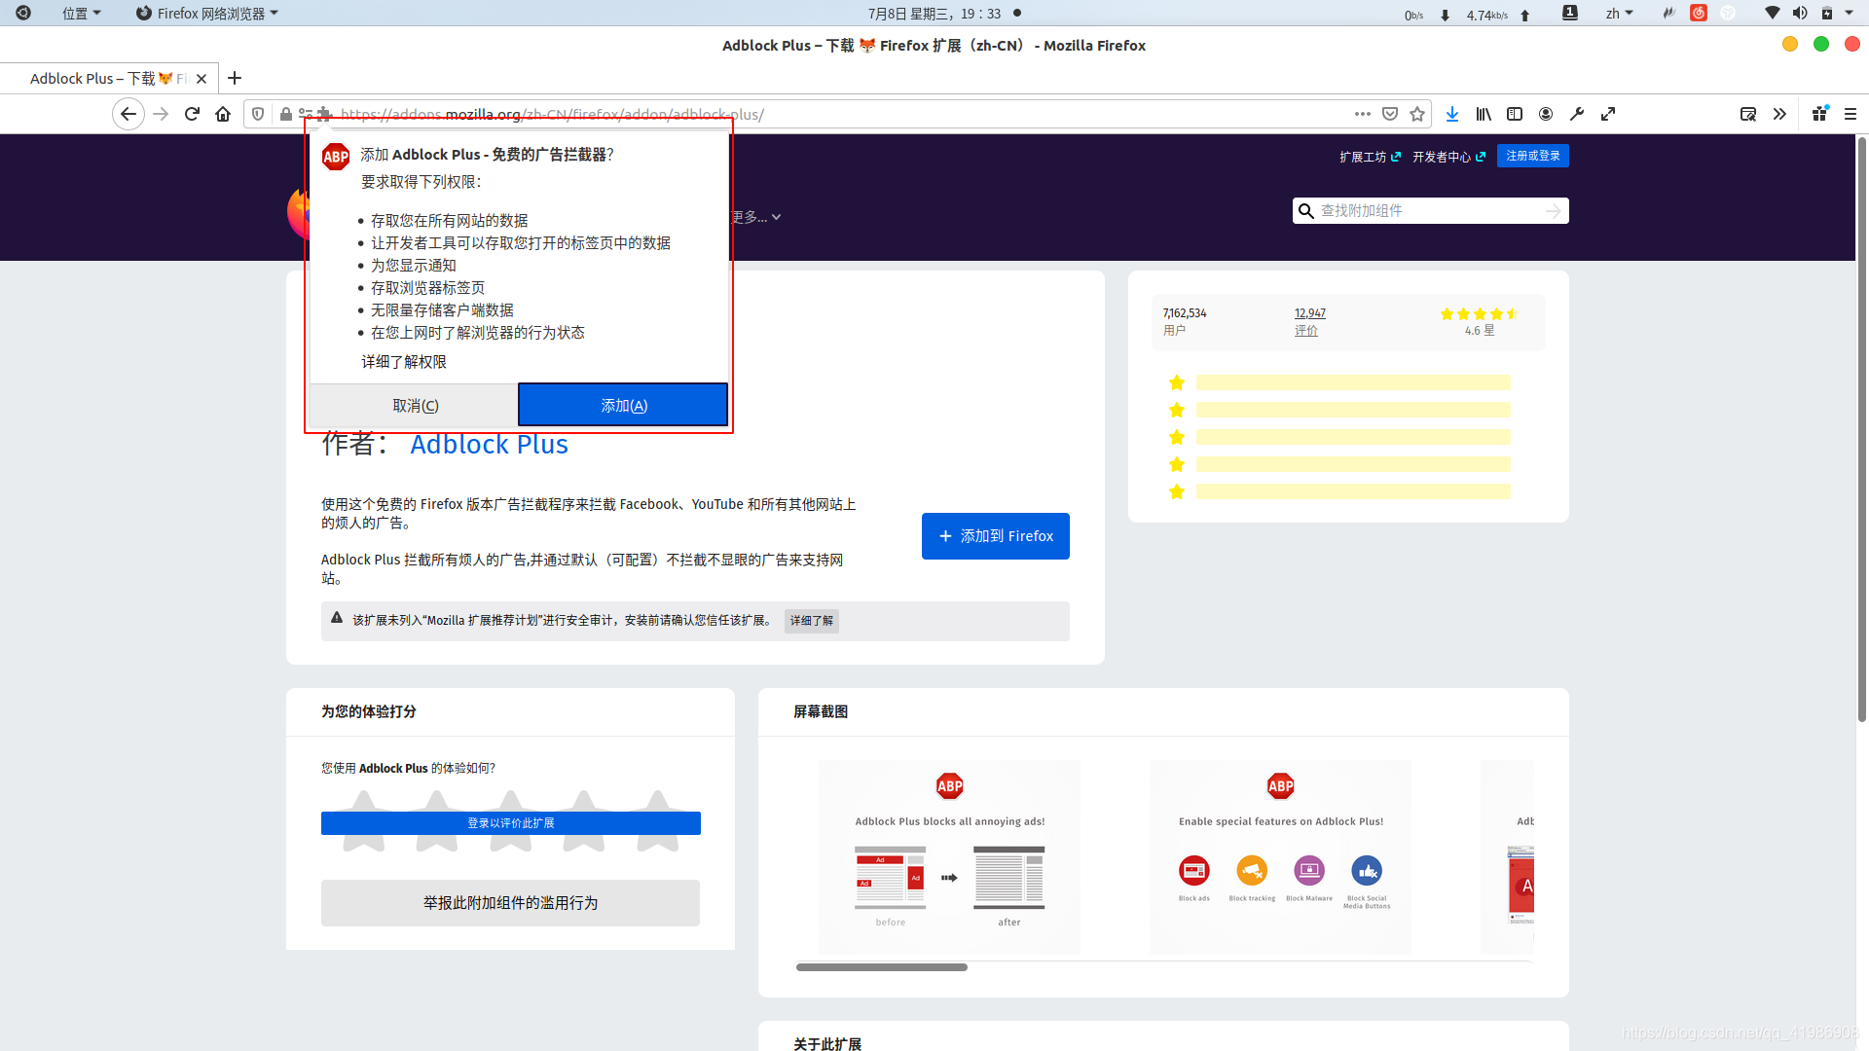This screenshot has width=1869, height=1051.
Task: Save page to Pocket icon
Action: click(x=1389, y=114)
